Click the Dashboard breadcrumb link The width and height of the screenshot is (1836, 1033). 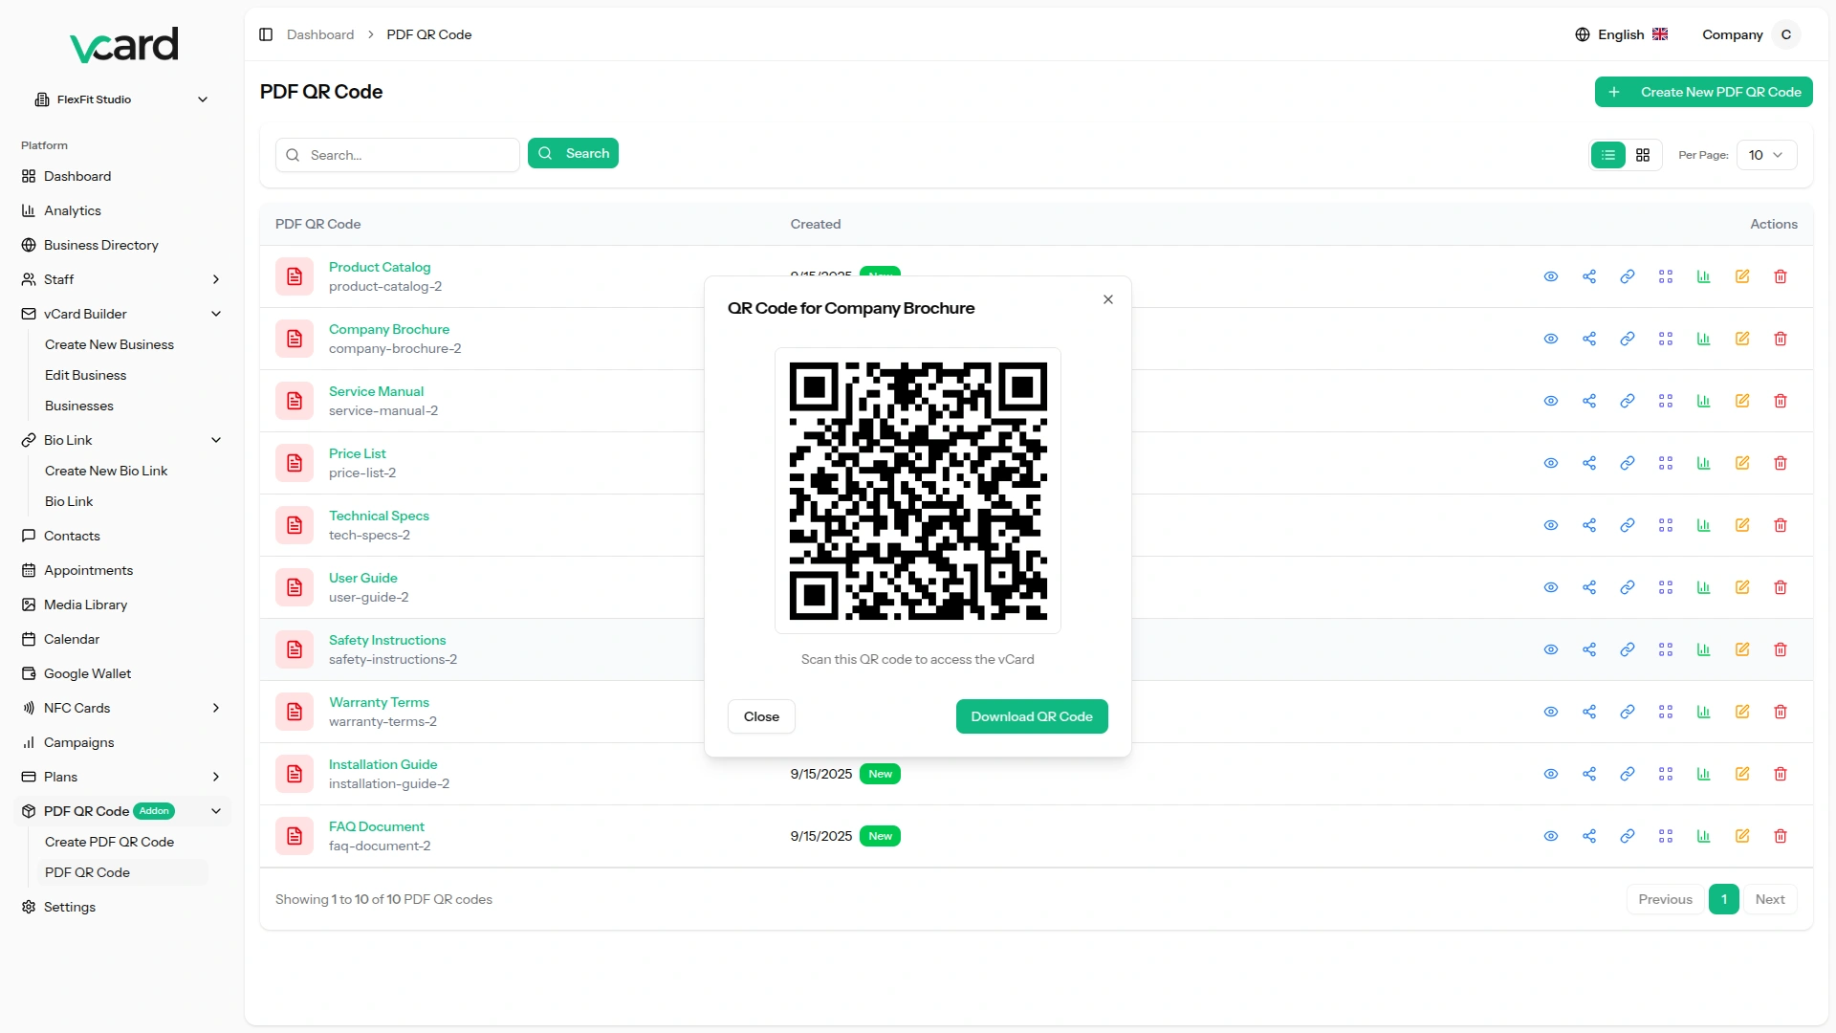coord(320,34)
